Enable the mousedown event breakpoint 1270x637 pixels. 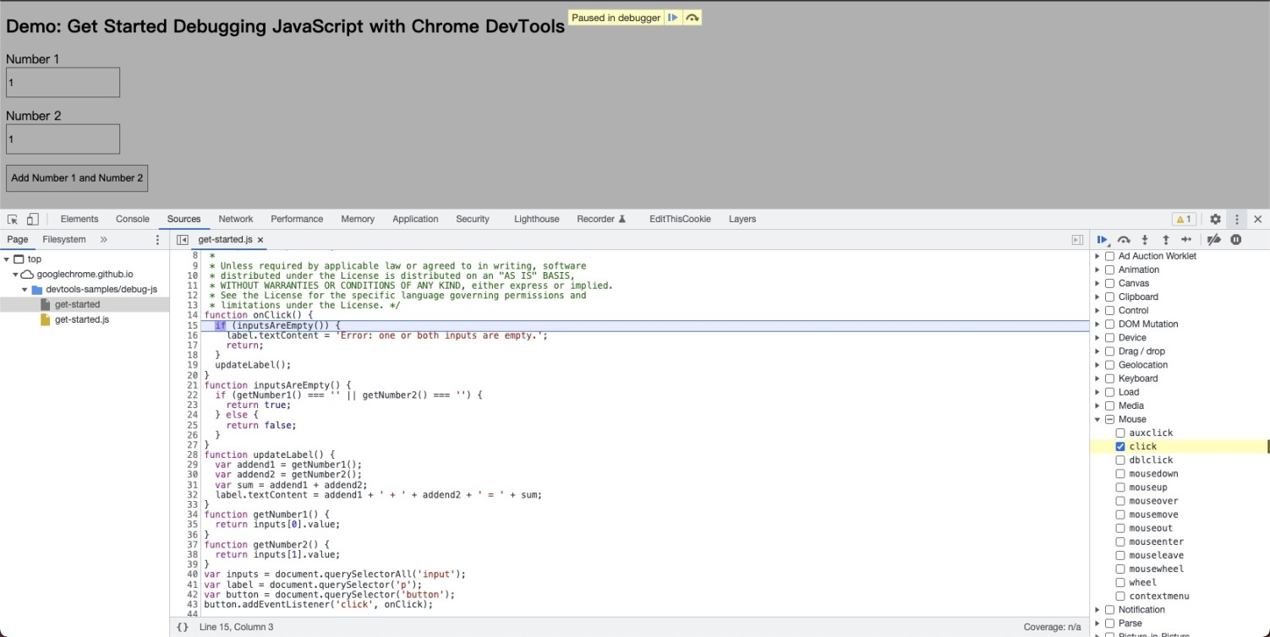[x=1120, y=474]
